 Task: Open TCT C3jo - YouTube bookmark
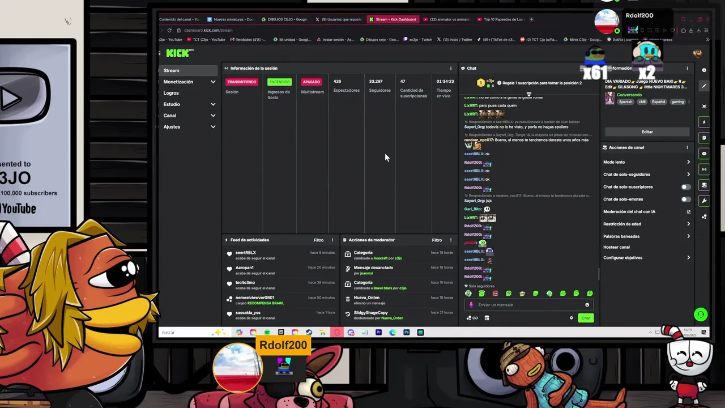tap(206, 40)
